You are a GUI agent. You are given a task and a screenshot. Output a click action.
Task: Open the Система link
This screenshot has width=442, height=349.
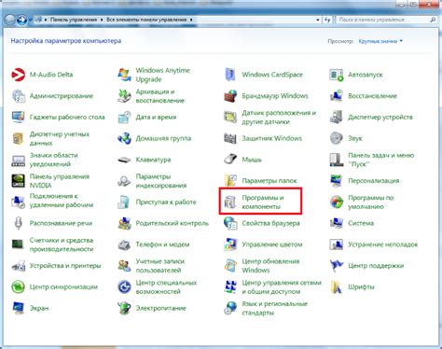pyautogui.click(x=361, y=223)
